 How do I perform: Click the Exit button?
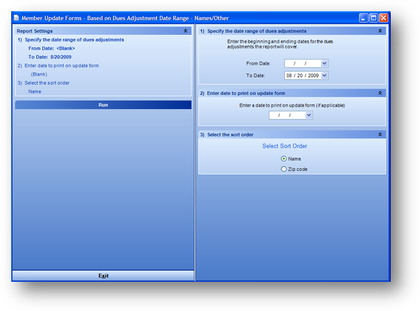pos(103,276)
